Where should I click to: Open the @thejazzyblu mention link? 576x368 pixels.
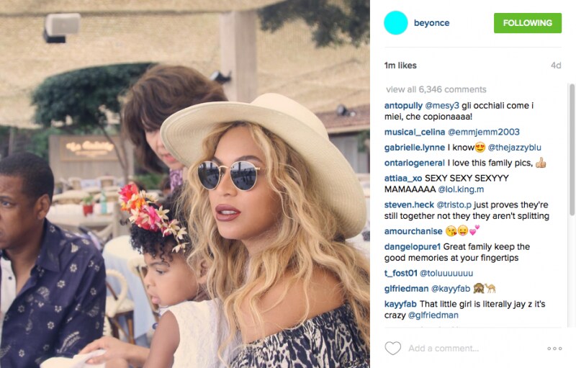[514, 148]
